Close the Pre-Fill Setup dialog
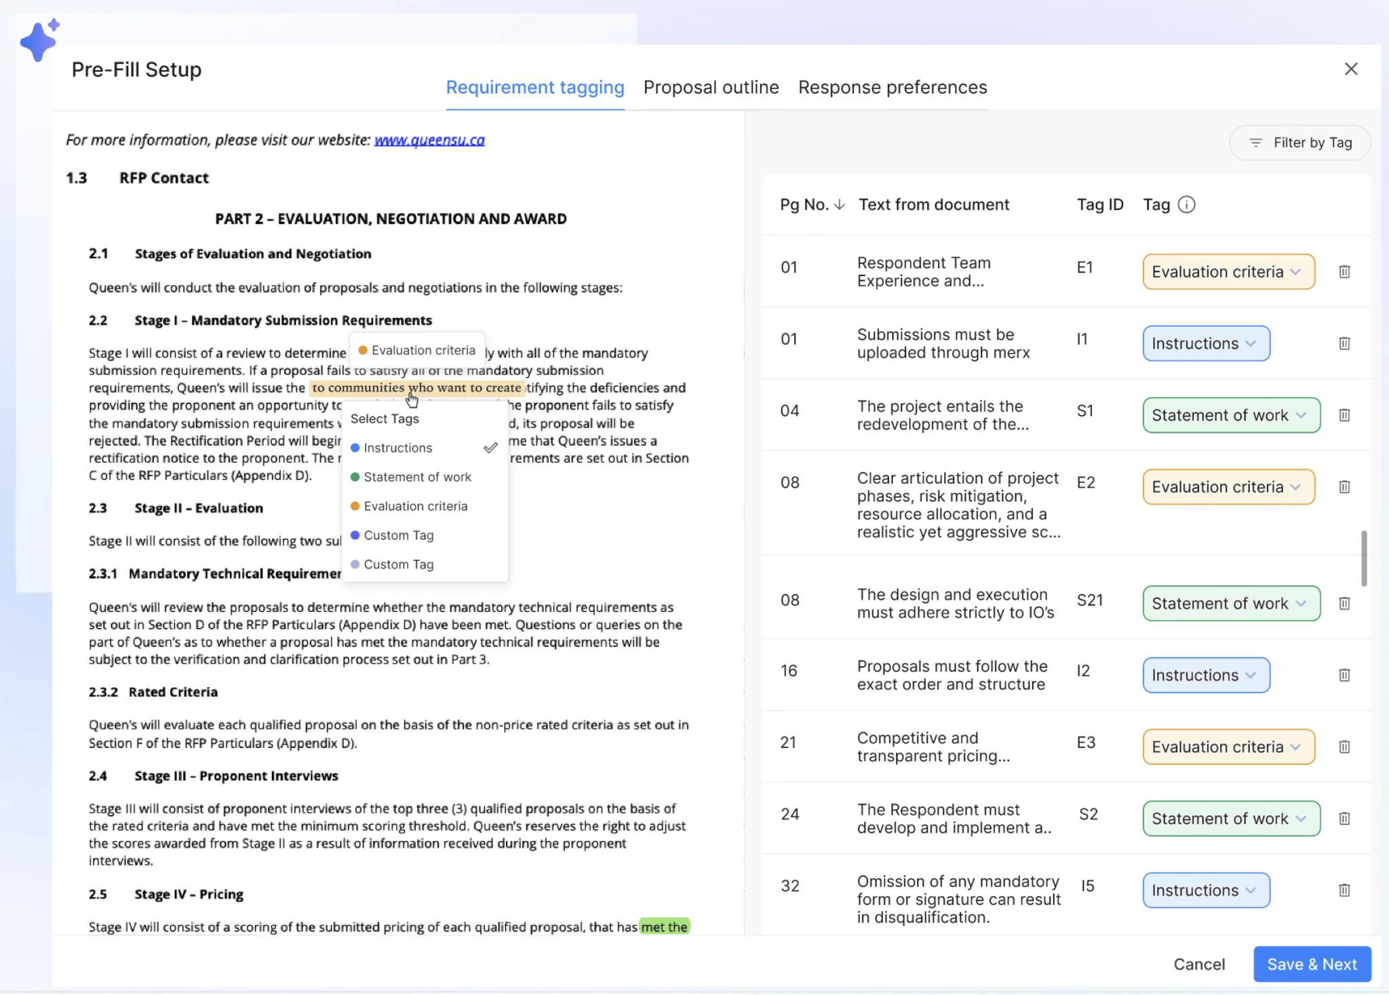 click(x=1351, y=69)
